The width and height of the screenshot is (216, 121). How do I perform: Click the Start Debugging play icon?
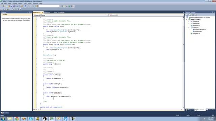pyautogui.click(x=34, y=6)
